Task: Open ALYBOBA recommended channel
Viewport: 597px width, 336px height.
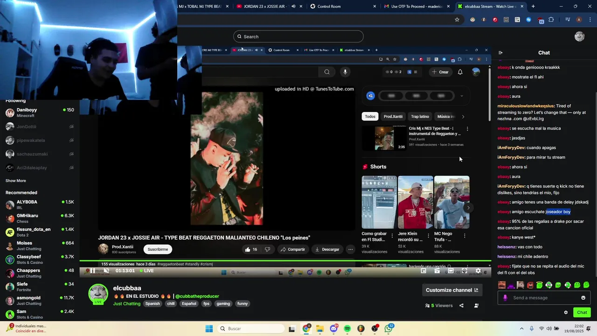Action: 40,205
